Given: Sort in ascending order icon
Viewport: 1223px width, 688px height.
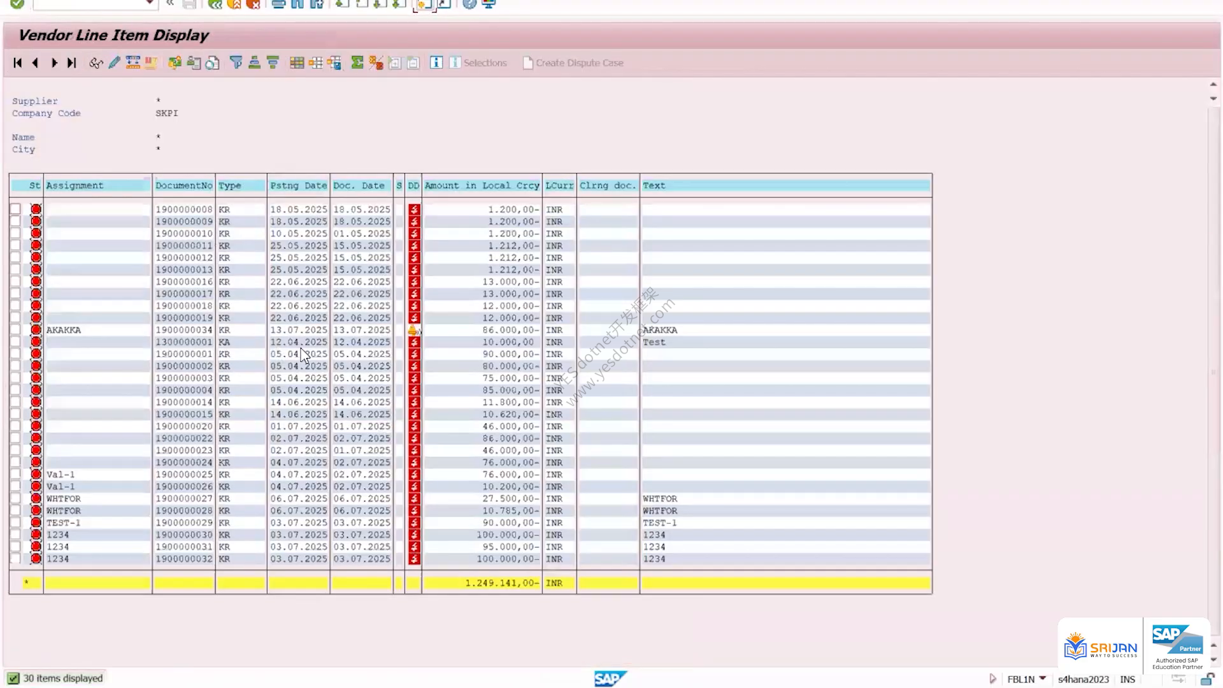Looking at the screenshot, I should coord(254,62).
